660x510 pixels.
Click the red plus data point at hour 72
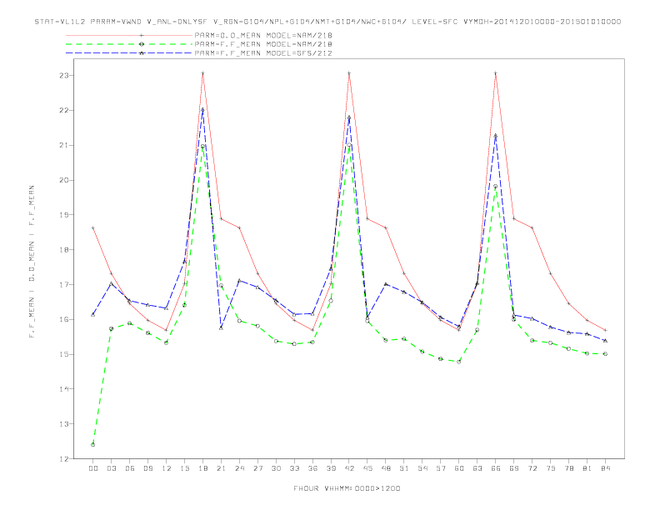tap(532, 228)
